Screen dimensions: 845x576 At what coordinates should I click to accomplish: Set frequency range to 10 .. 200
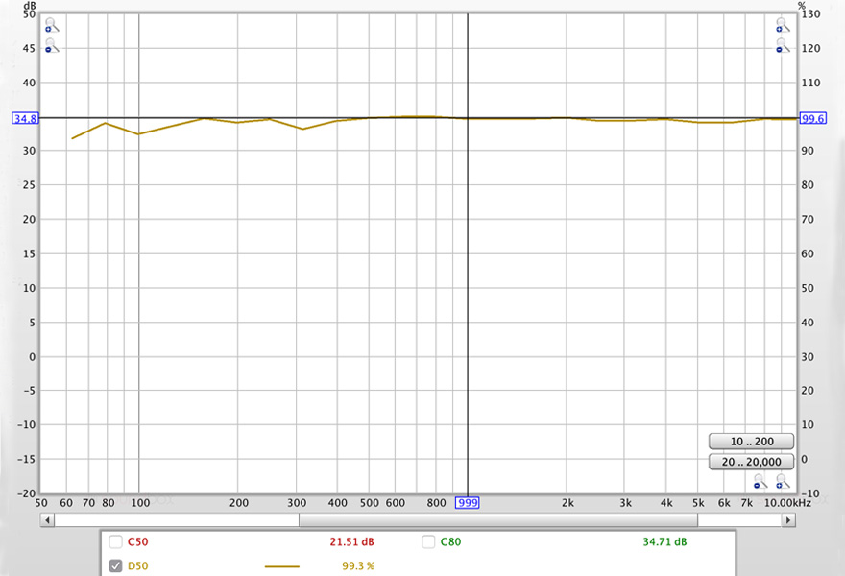pyautogui.click(x=751, y=442)
